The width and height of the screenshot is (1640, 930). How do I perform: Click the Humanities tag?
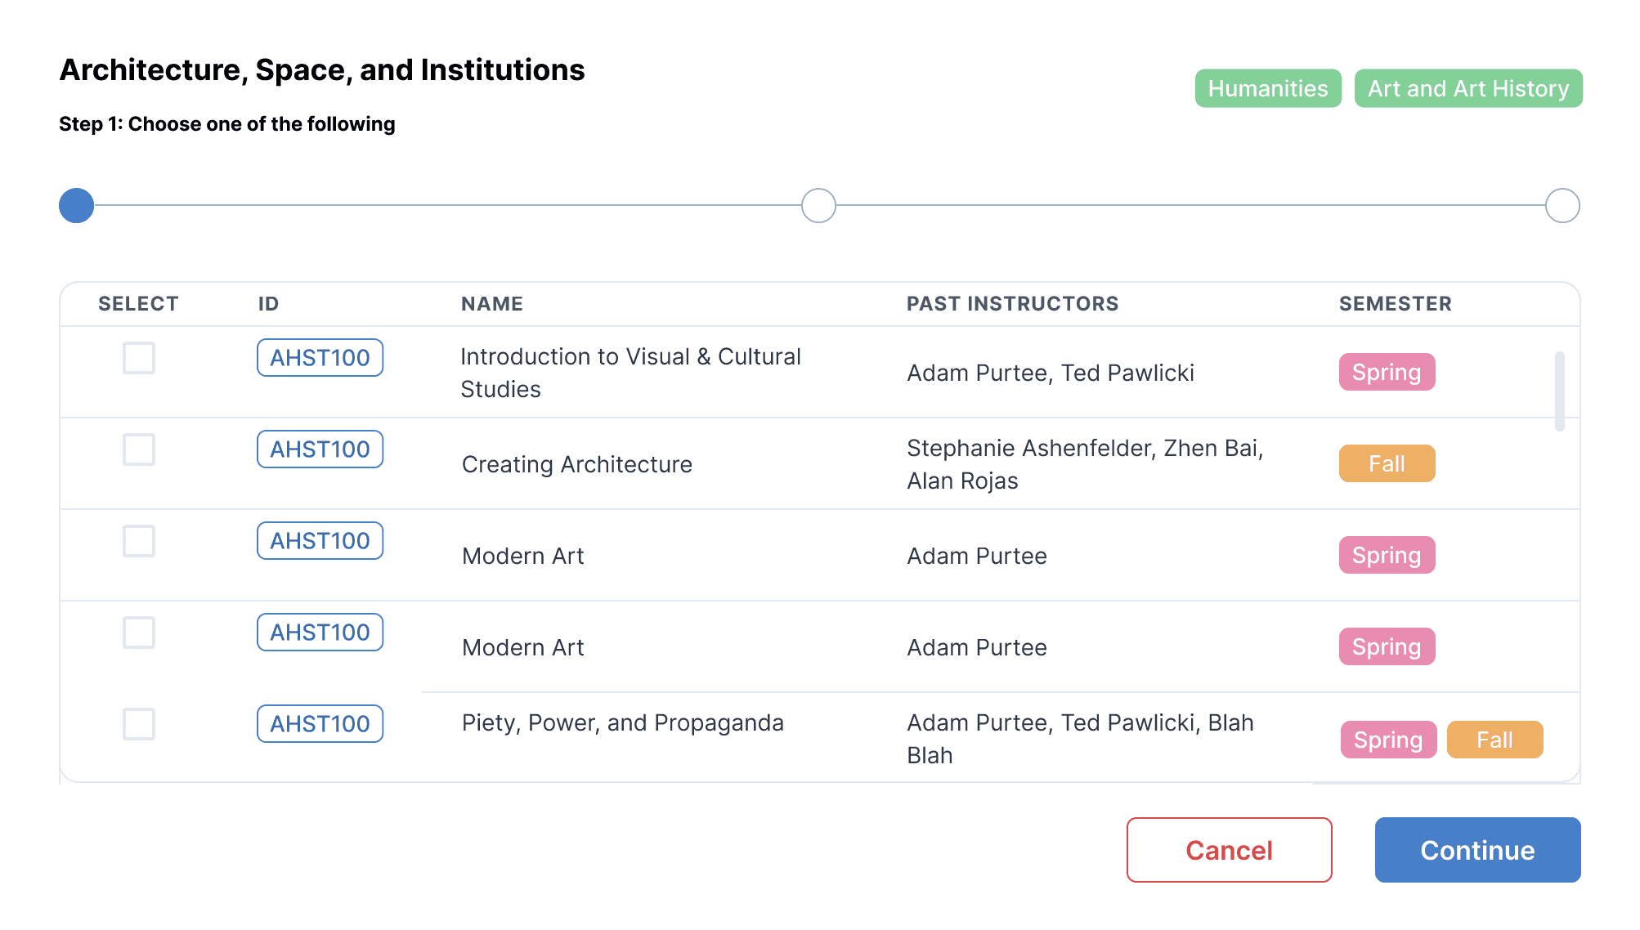point(1267,88)
